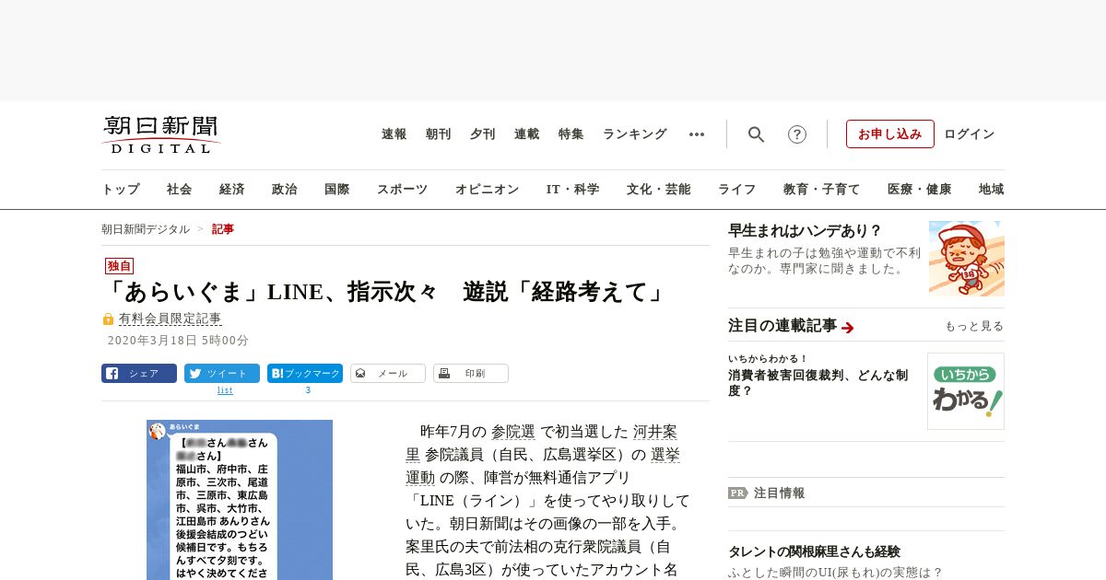The height and width of the screenshot is (580, 1106).
Task: Open the 連載 series menu
Action: [x=527, y=134]
